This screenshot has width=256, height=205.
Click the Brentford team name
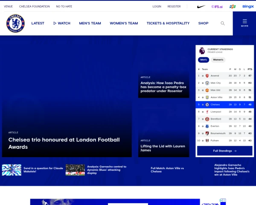(x=215, y=119)
